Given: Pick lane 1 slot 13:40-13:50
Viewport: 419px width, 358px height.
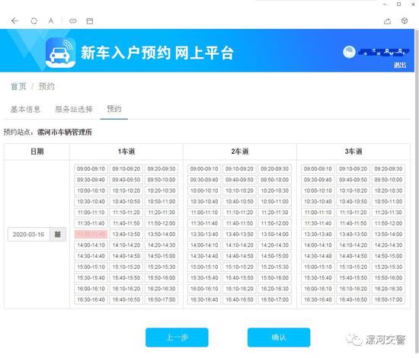Looking at the screenshot, I should tap(126, 235).
